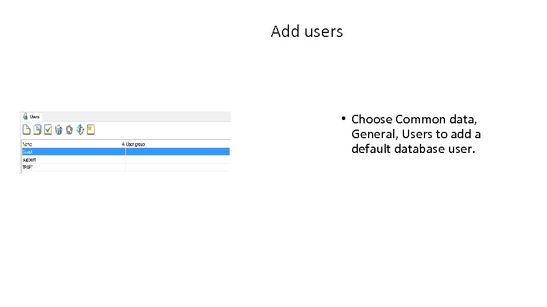Sort by the User group column header
The height and width of the screenshot is (307, 547).
pos(136,144)
